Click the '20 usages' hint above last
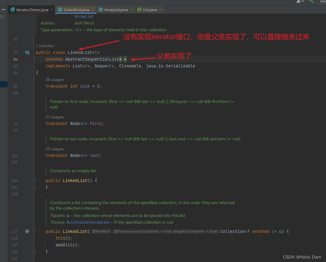This screenshot has width=326, height=262. click(55, 149)
